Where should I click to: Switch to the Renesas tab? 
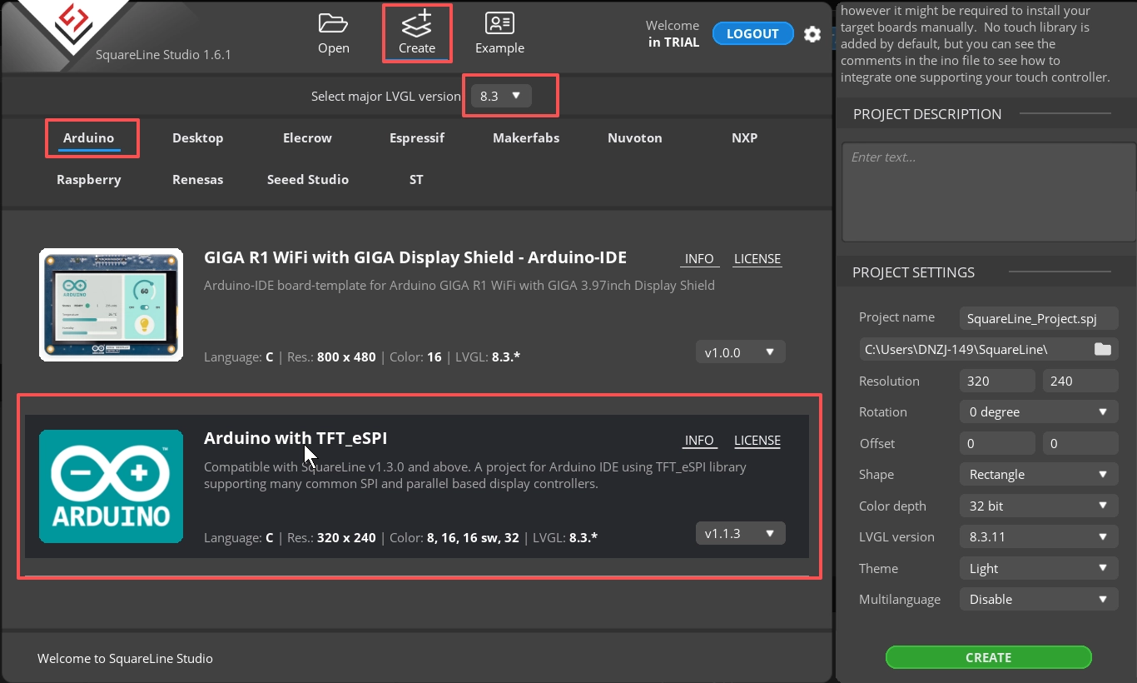198,179
